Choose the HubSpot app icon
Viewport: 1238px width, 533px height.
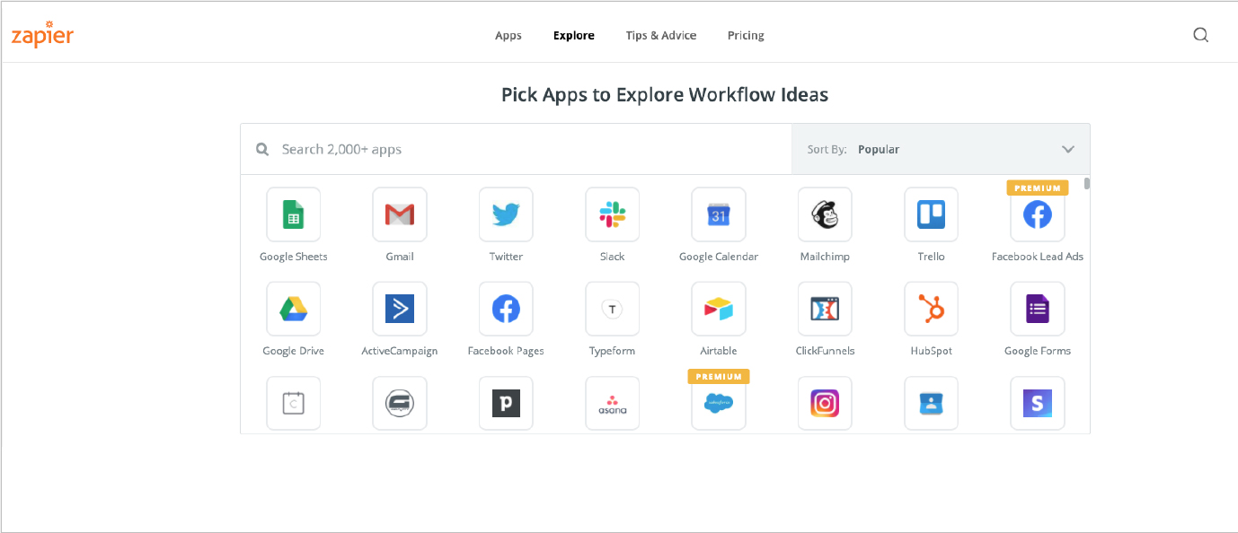pyautogui.click(x=931, y=309)
